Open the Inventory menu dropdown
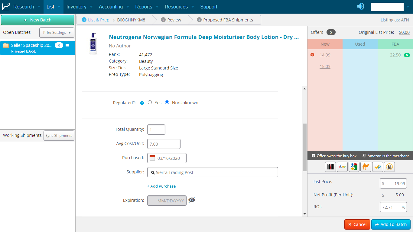This screenshot has height=232, width=413. (x=80, y=7)
